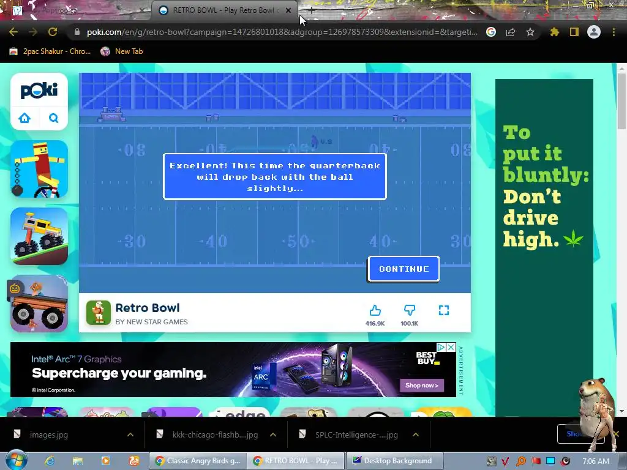This screenshot has width=627, height=470.
Task: Dislike Retro Bowl with the thumbs-down icon
Action: coord(410,310)
